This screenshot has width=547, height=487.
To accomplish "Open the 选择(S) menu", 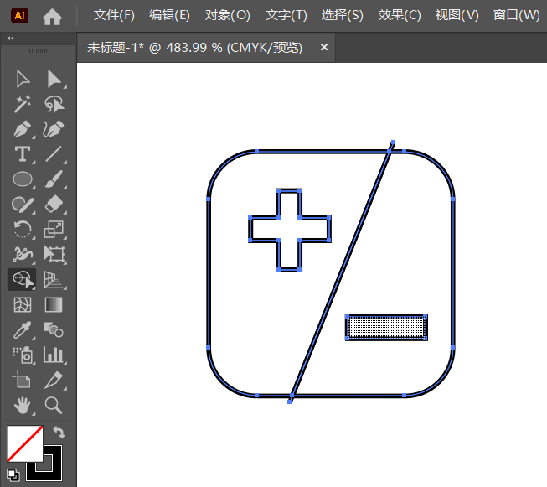I will click(x=343, y=15).
